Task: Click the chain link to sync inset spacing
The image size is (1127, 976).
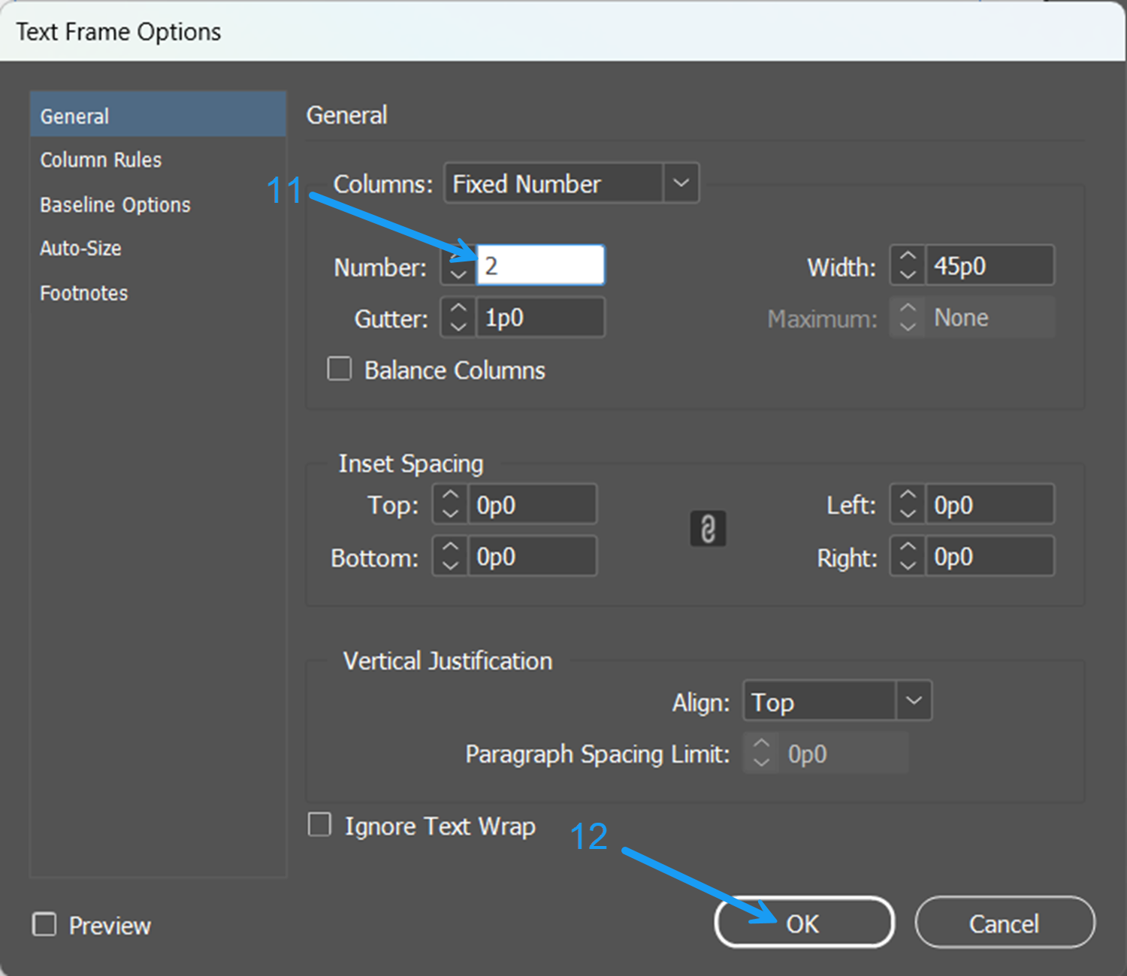Action: click(x=707, y=528)
